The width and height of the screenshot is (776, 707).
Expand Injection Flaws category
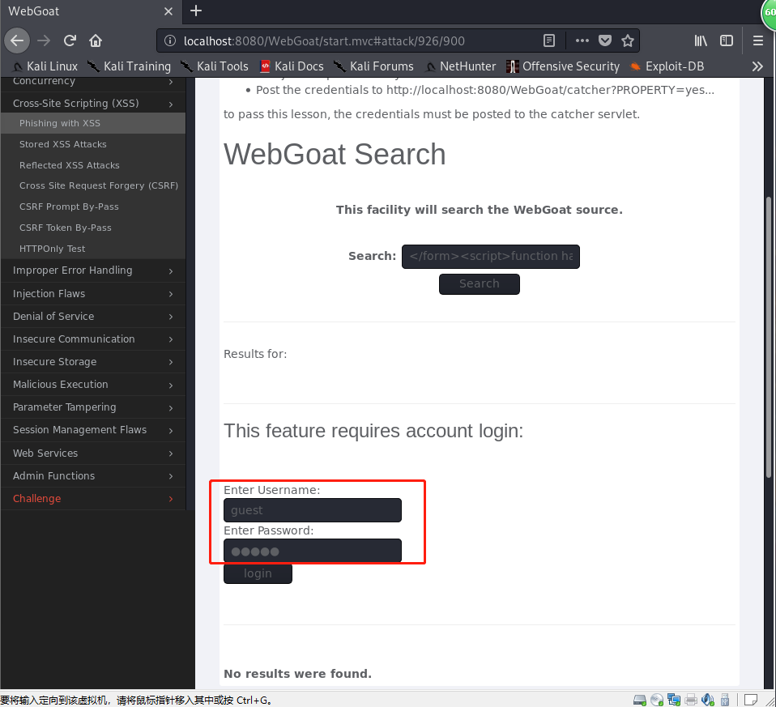(x=93, y=293)
